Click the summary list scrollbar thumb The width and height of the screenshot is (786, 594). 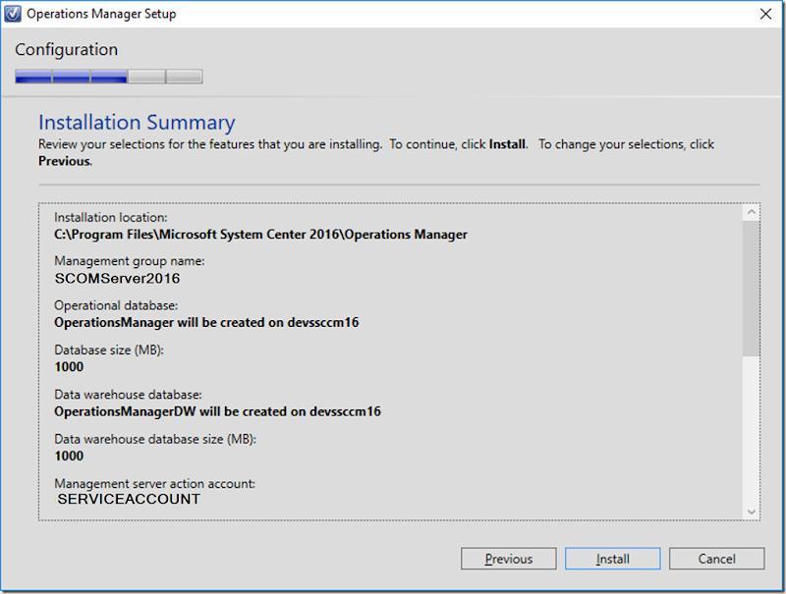coord(751,289)
